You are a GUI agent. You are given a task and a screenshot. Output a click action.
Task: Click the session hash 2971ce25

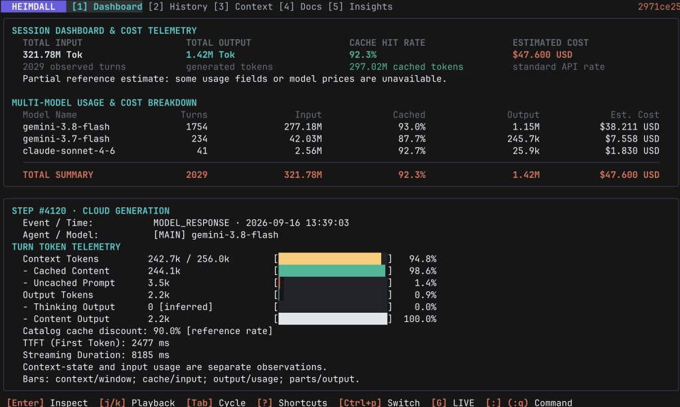click(x=658, y=7)
